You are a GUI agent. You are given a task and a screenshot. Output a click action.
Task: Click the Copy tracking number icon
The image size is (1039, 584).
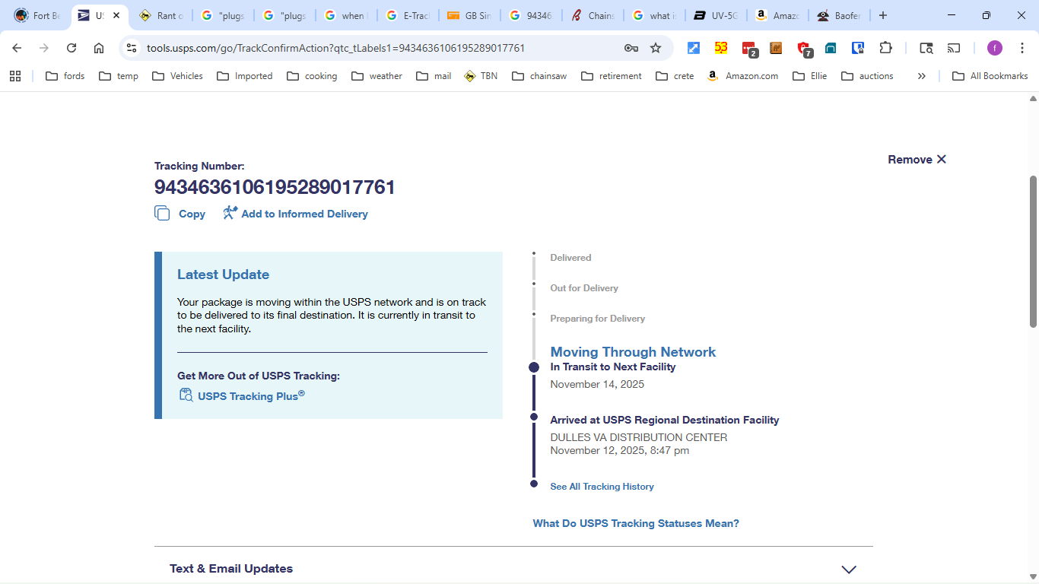(162, 214)
